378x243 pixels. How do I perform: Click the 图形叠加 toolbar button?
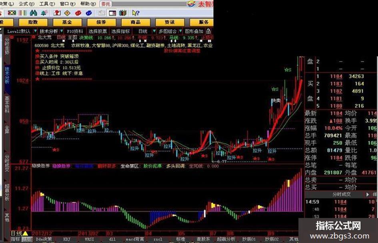(194, 31)
